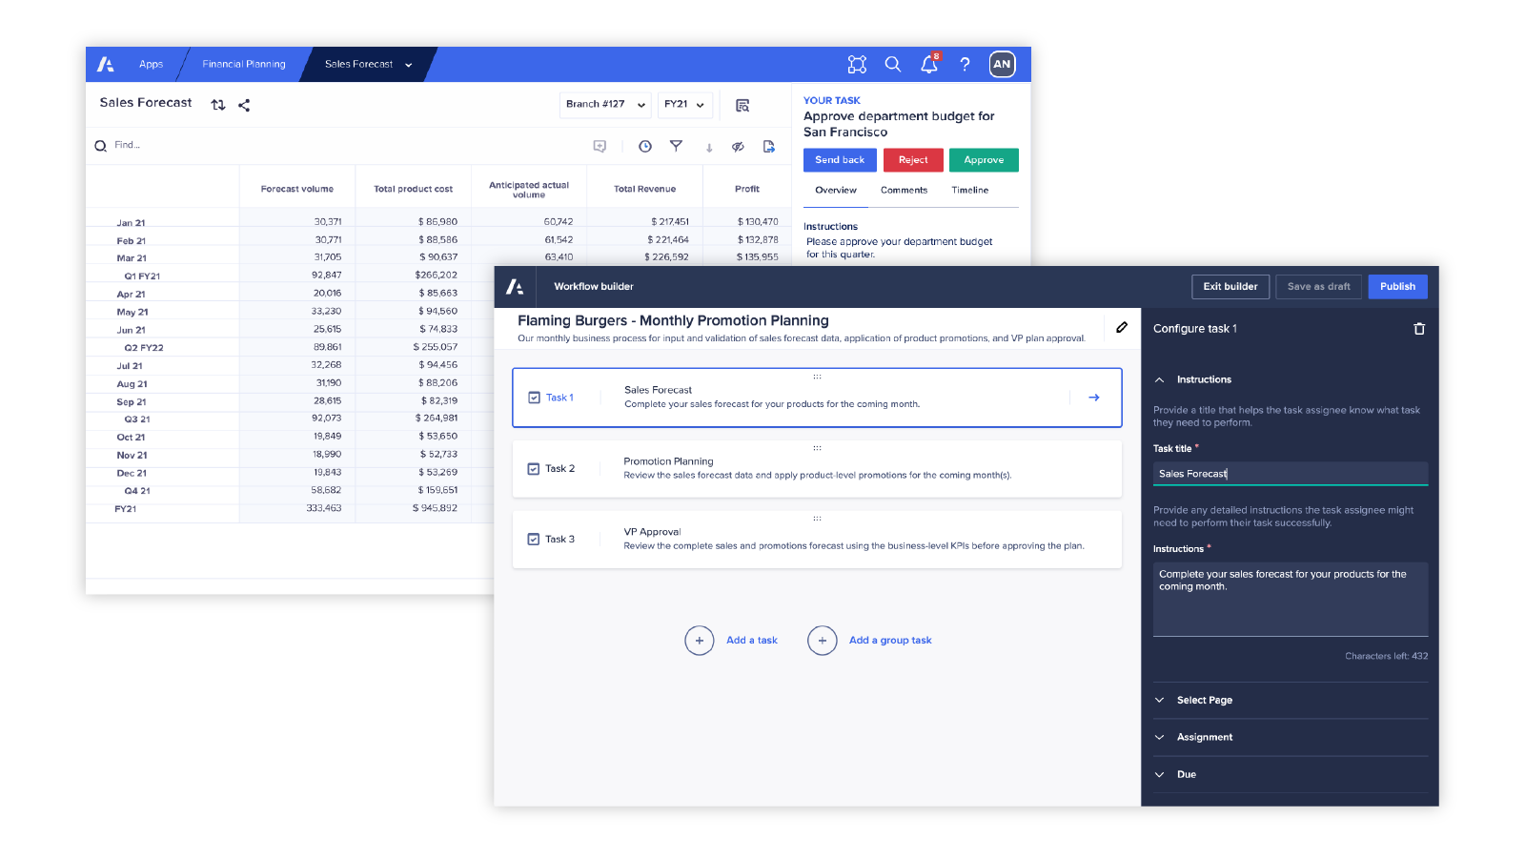Click the history clock icon above the grid
This screenshot has height=858, width=1525.
(x=645, y=146)
